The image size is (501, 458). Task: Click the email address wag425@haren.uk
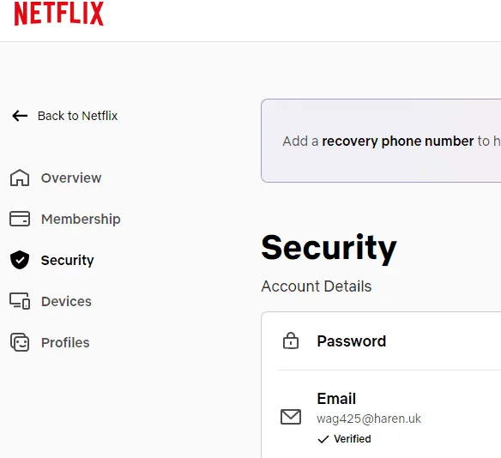click(x=369, y=419)
